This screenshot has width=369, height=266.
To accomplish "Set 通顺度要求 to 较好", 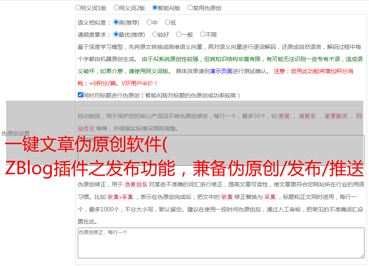I will (x=155, y=34).
